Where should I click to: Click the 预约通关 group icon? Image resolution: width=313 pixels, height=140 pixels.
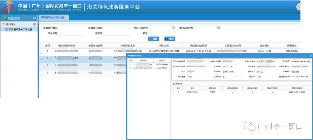(3, 24)
